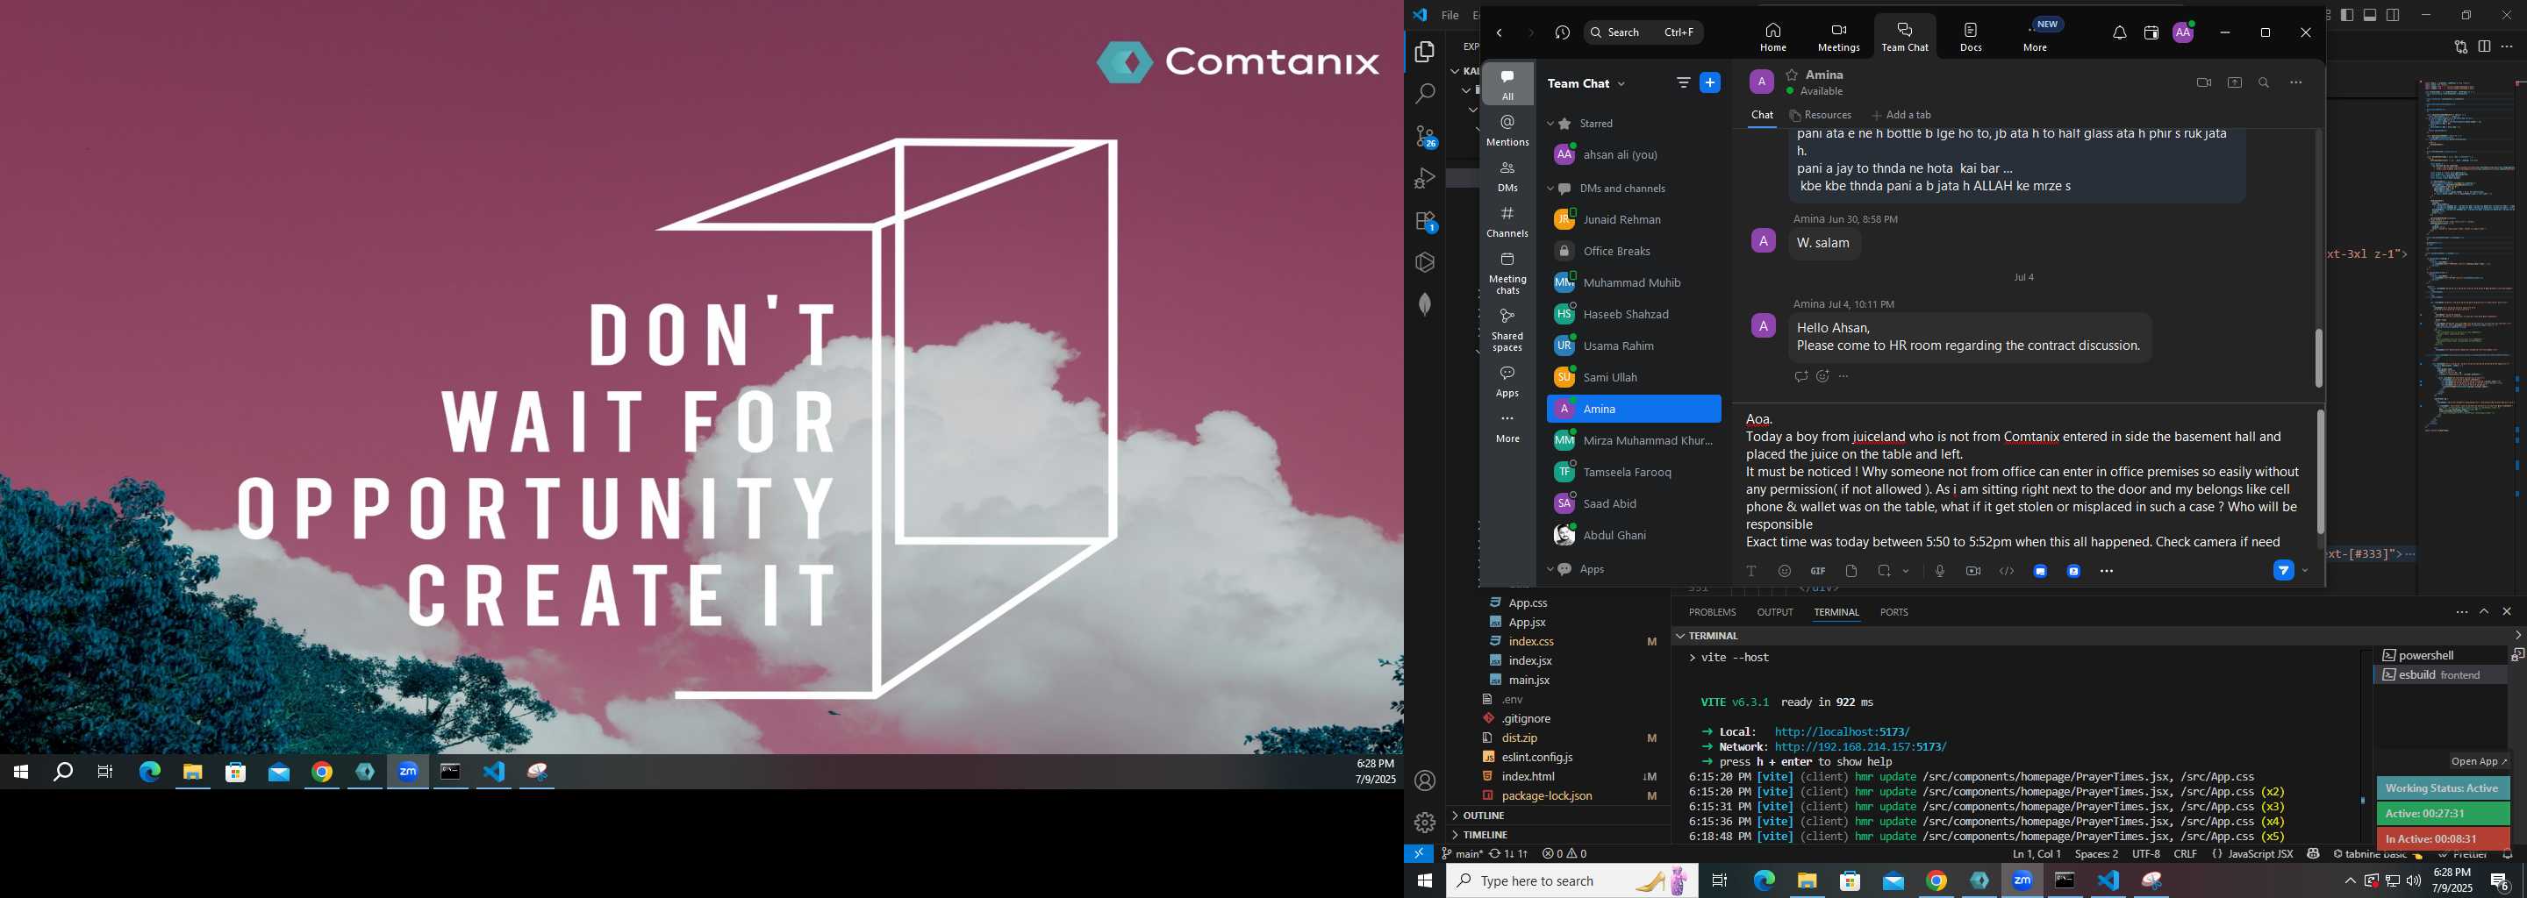
Task: Collapse the DMs and channels section
Action: tap(1551, 189)
